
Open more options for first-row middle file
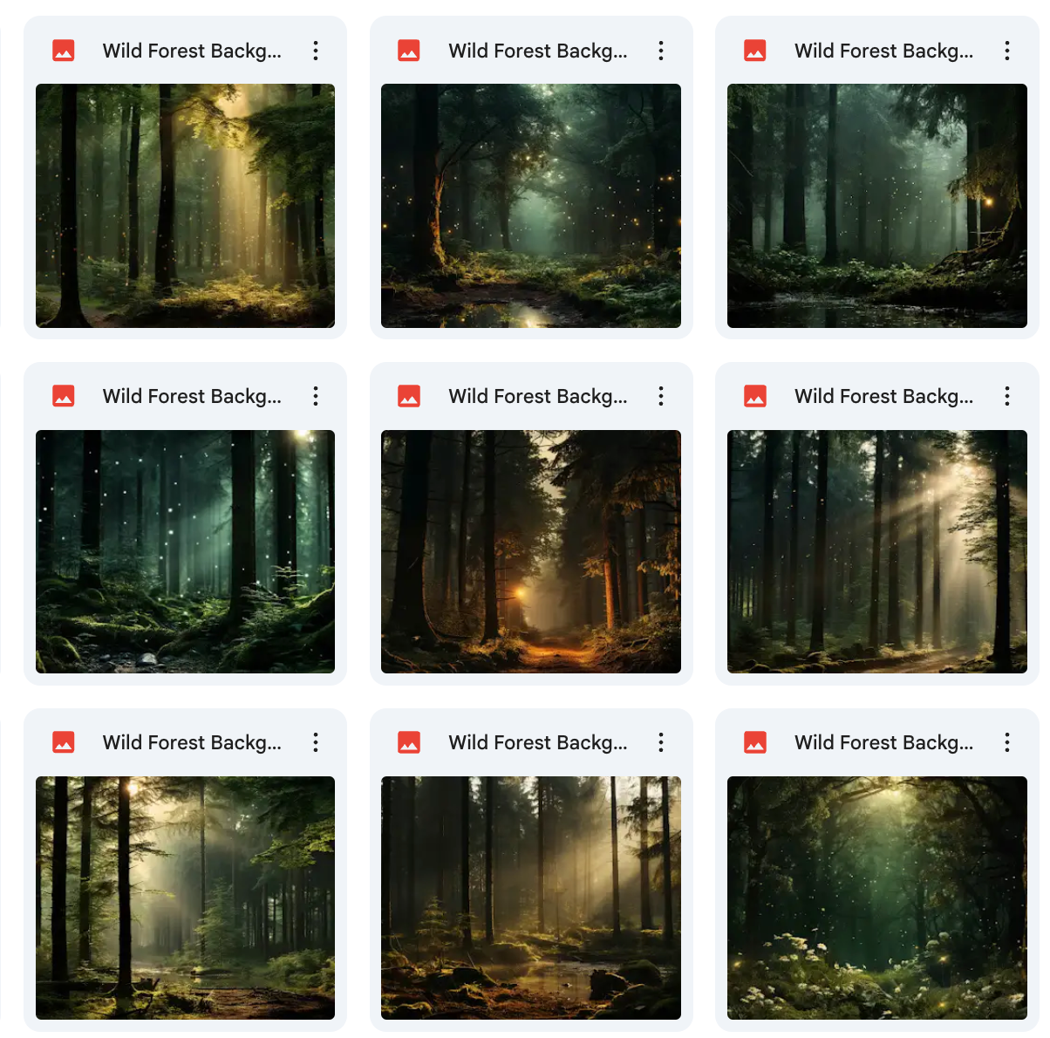(x=661, y=51)
